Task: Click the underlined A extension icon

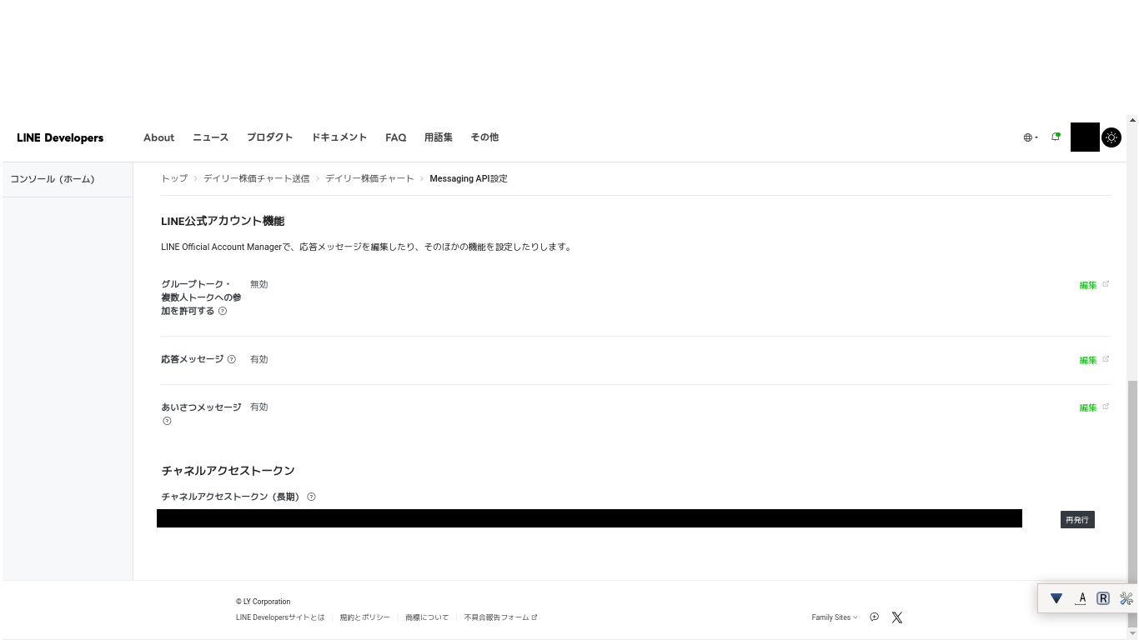Action: (x=1081, y=598)
